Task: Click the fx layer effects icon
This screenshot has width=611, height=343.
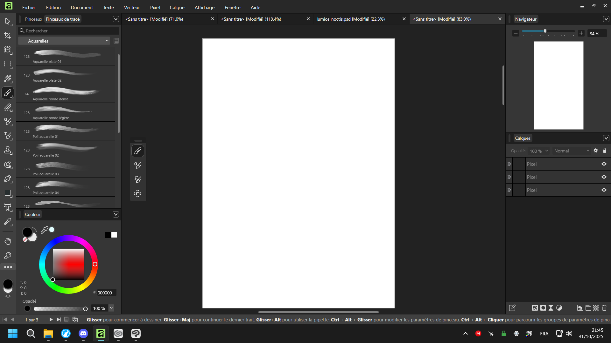Action: 535,308
